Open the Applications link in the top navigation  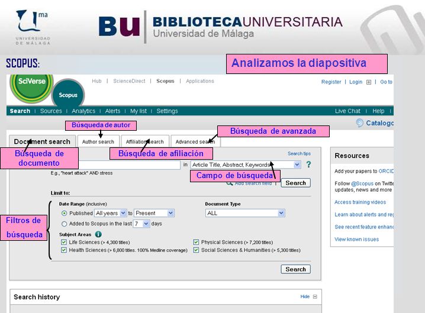[x=199, y=80]
